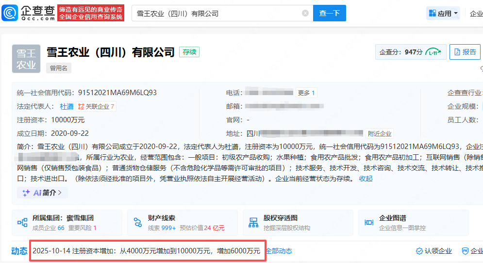Click 附近企业 nearby companies button

click(x=380, y=133)
